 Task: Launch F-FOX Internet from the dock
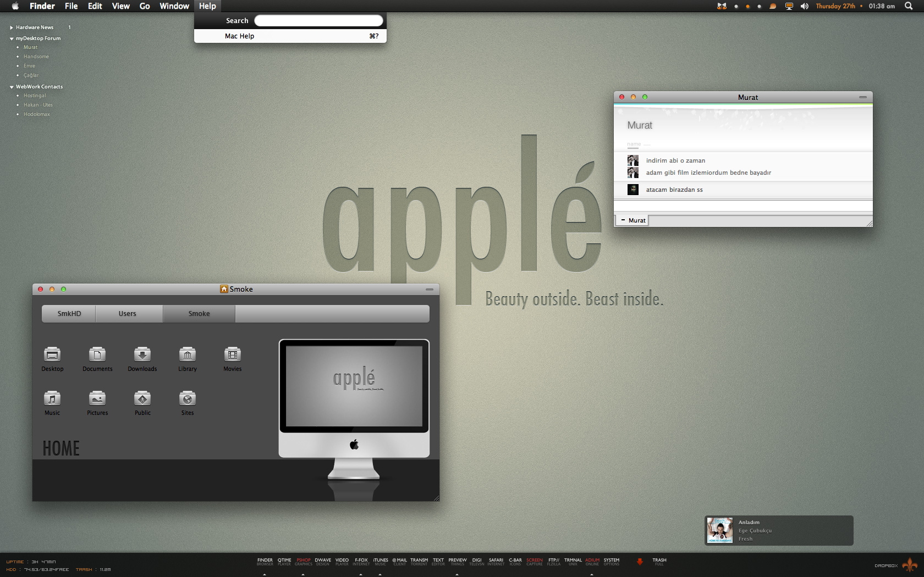[x=361, y=562]
